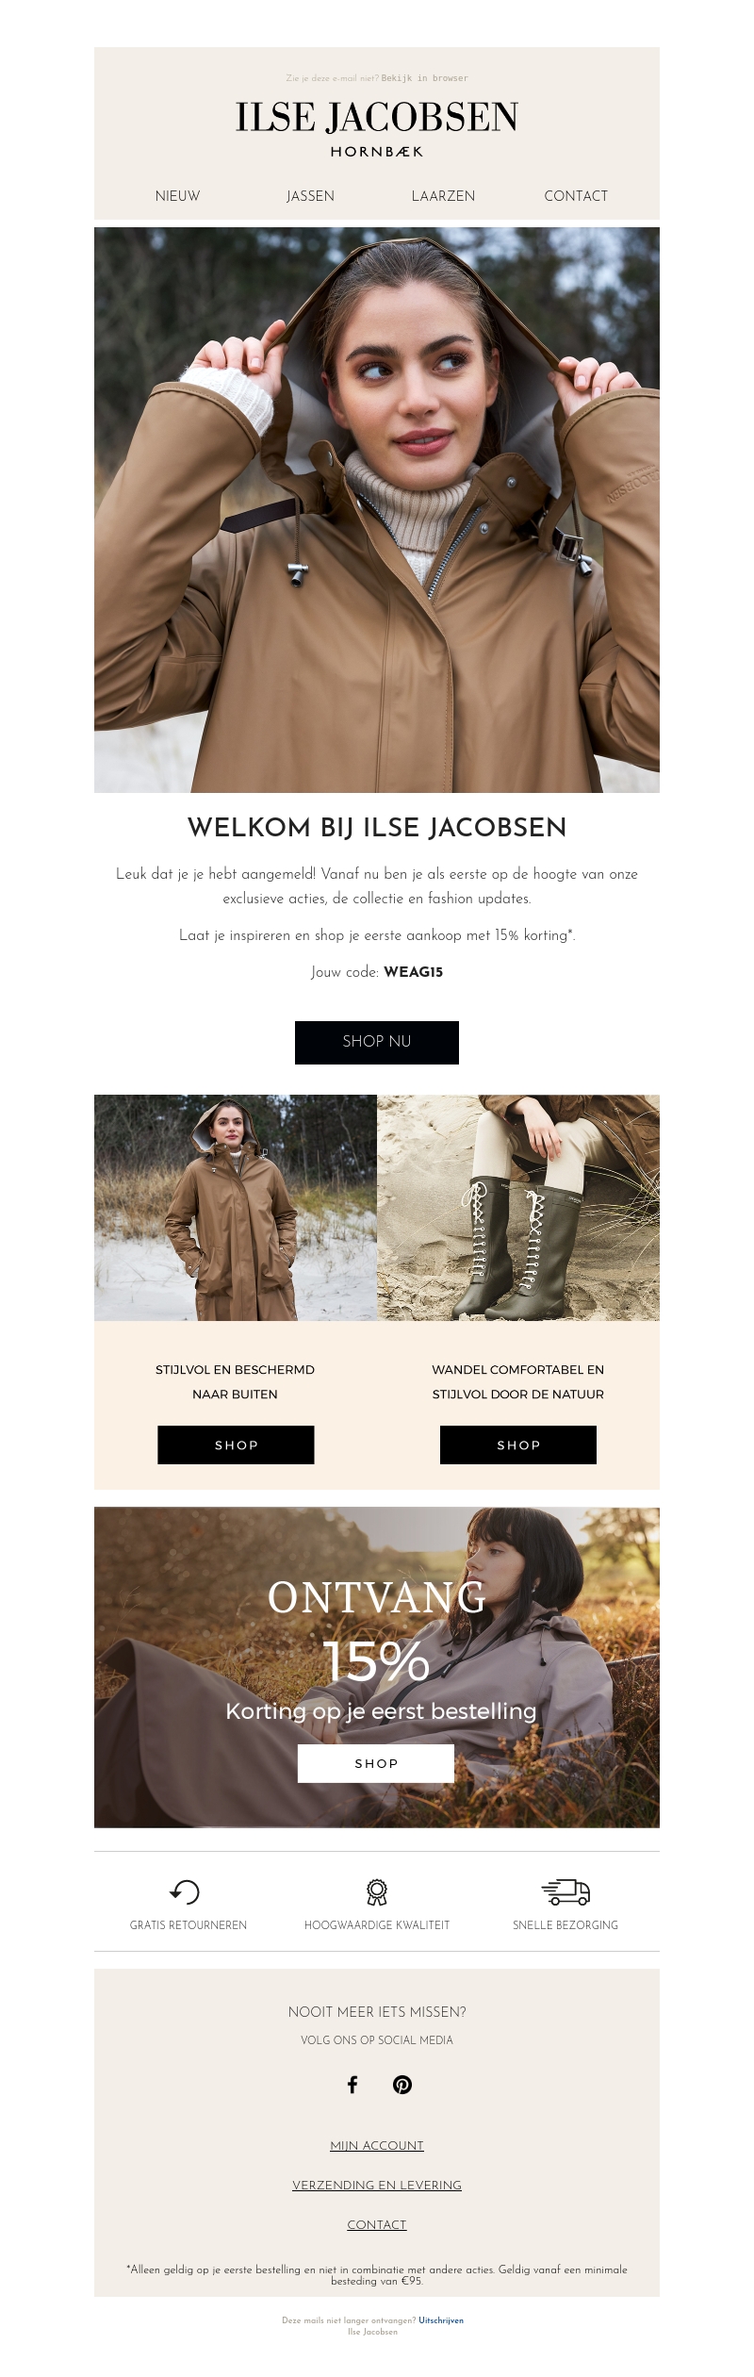Click the white SHOP button on the 15% banner

coord(376,1763)
